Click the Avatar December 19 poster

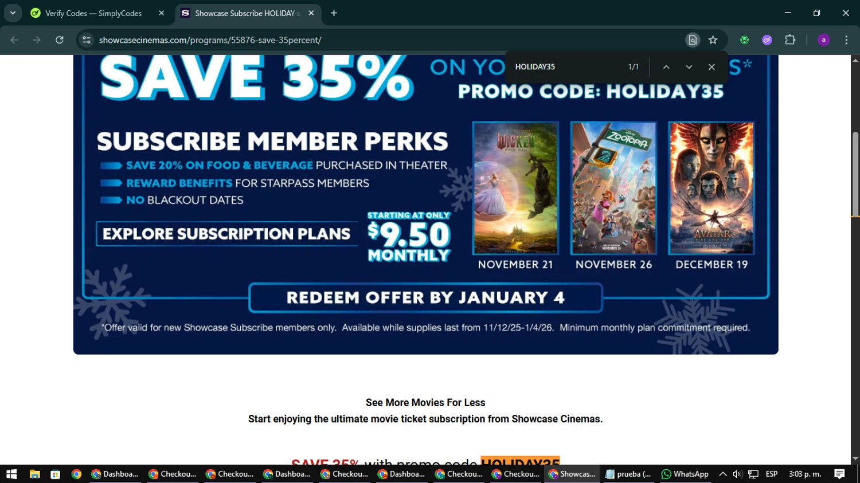(x=712, y=188)
